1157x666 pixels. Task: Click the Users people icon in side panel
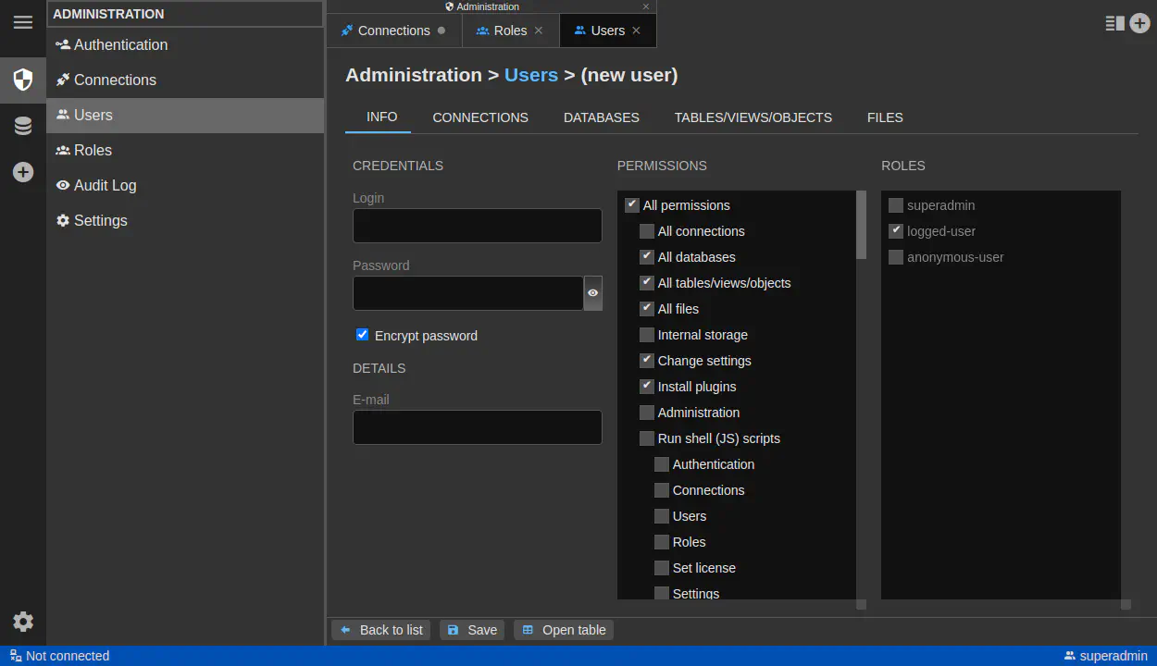click(x=63, y=115)
